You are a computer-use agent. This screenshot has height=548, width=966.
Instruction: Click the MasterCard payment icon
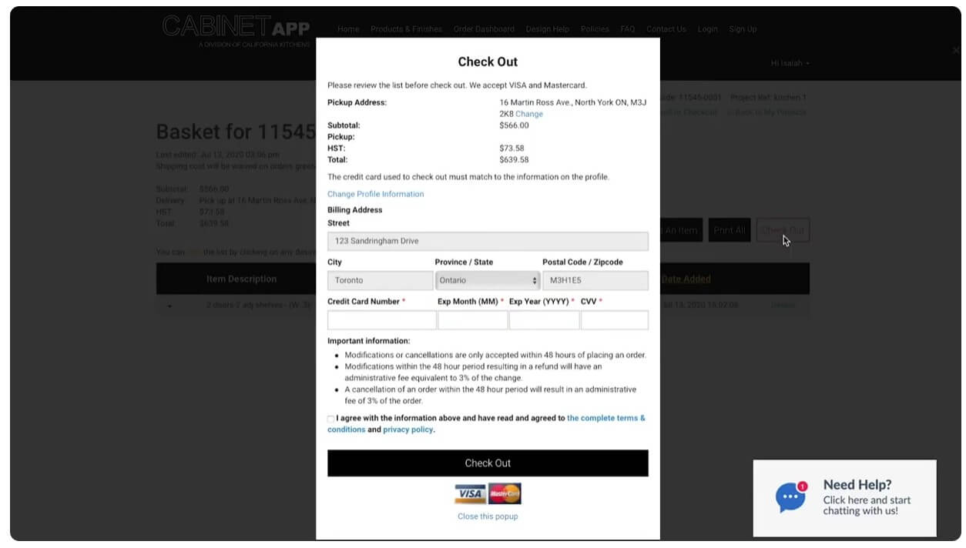505,493
